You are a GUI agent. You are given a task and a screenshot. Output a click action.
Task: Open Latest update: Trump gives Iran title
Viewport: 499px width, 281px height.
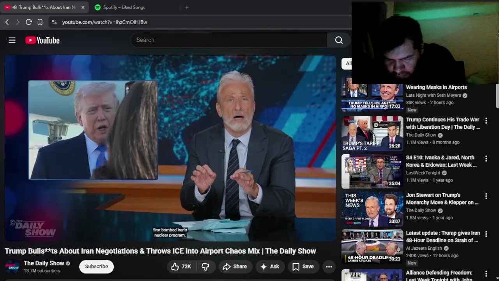coord(443,237)
